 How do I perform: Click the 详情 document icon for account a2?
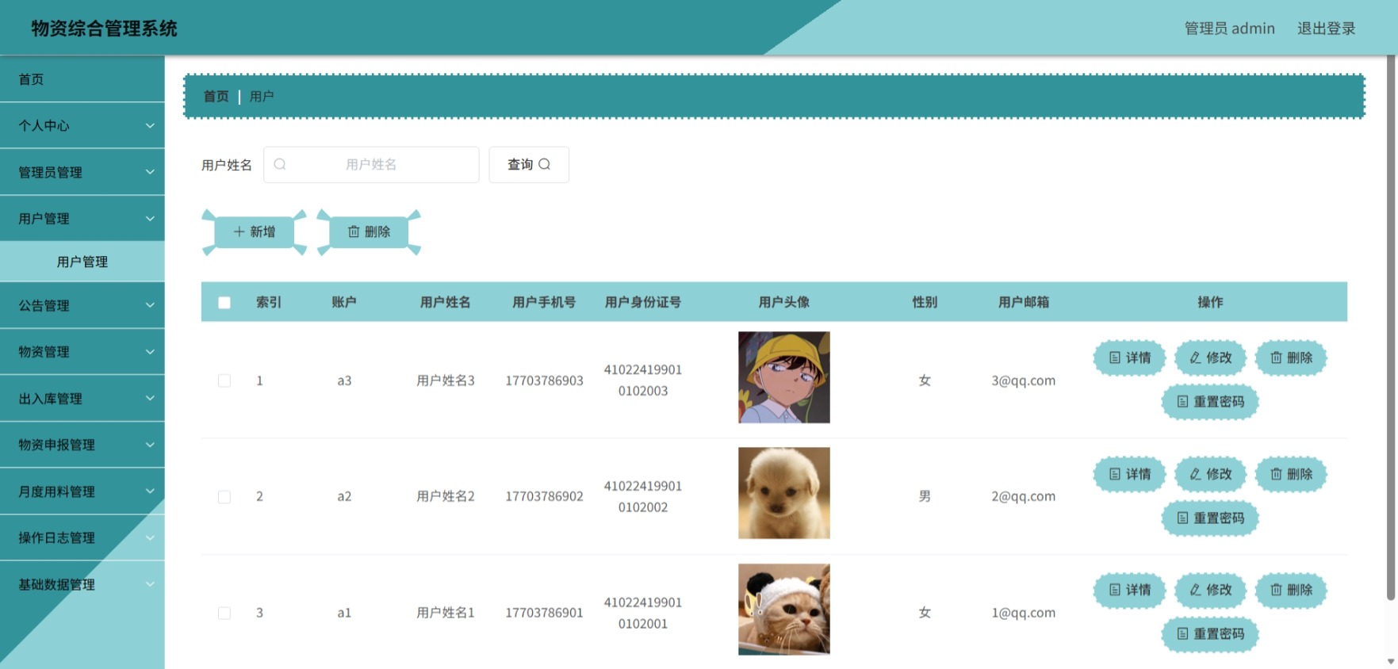tap(1115, 474)
